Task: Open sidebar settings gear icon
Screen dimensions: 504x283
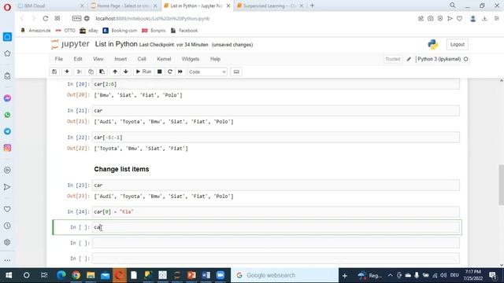Action: coord(7,242)
